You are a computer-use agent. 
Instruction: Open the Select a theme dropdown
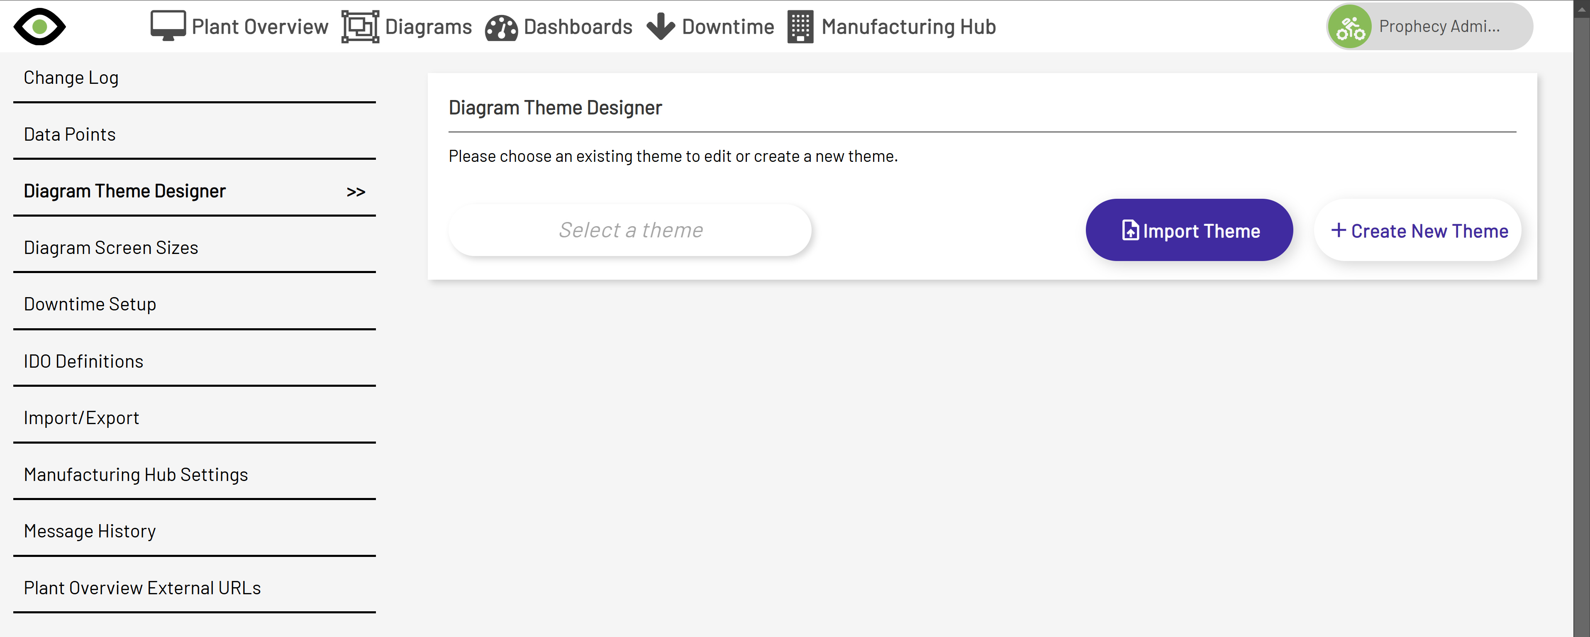click(630, 229)
